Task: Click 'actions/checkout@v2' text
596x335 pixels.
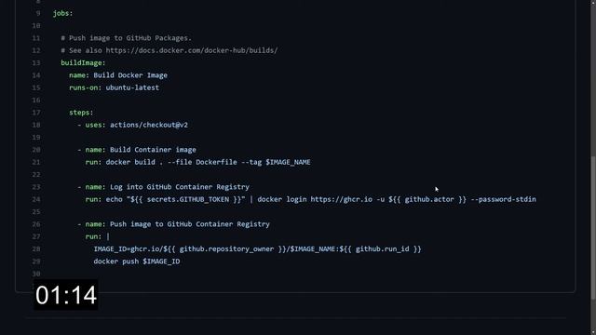Action: [x=149, y=125]
